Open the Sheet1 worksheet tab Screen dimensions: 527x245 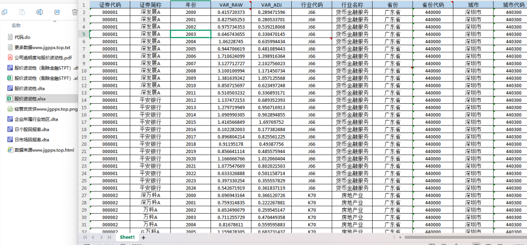pos(128,237)
